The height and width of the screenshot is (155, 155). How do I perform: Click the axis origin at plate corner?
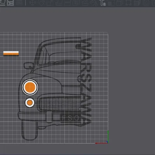click(x=107, y=143)
